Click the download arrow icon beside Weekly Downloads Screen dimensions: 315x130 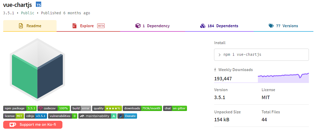tap(215, 69)
